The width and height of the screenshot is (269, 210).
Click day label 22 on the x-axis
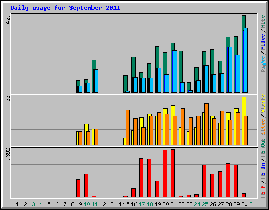tap(181, 204)
